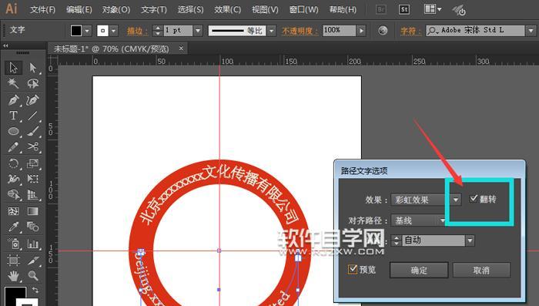Select the Lasso tool
The width and height of the screenshot is (539, 306).
pyautogui.click(x=32, y=83)
